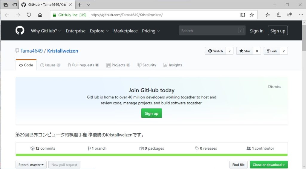Expand the Why GitHub? menu
Screen dimensions: 306x169
pyautogui.click(x=46, y=31)
